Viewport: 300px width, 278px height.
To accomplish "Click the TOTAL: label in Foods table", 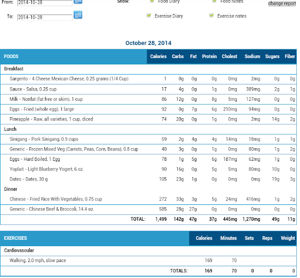I will click(x=138, y=219).
